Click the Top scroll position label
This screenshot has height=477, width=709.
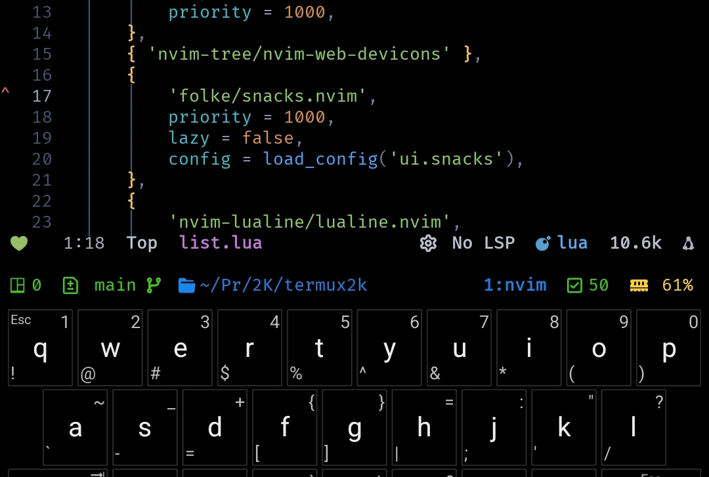[x=142, y=243]
